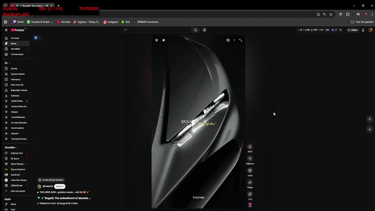
Task: Open Oynatma listeleri
Action: coord(16,74)
